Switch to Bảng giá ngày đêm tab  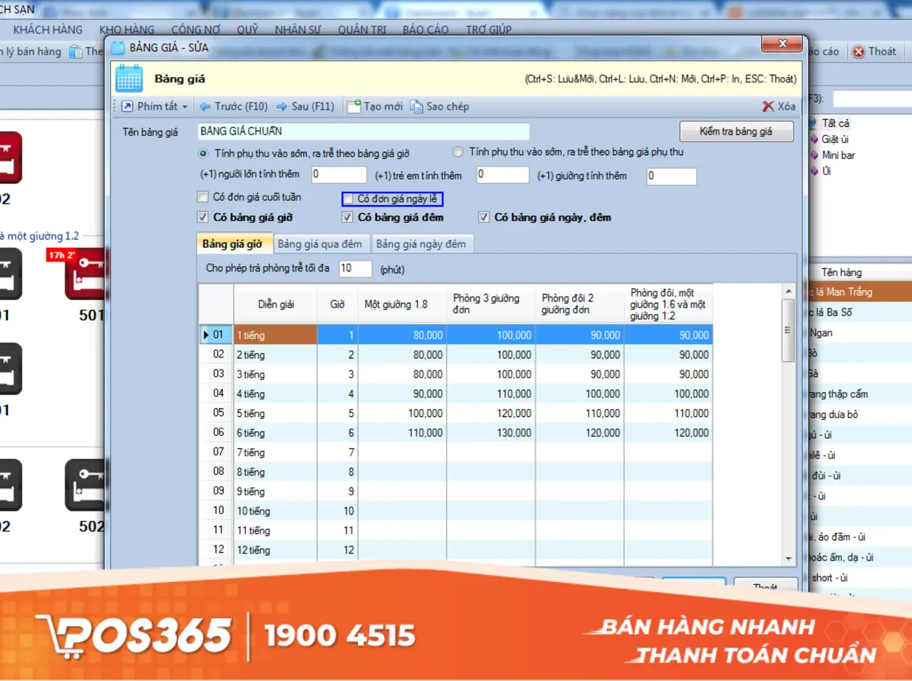[421, 244]
